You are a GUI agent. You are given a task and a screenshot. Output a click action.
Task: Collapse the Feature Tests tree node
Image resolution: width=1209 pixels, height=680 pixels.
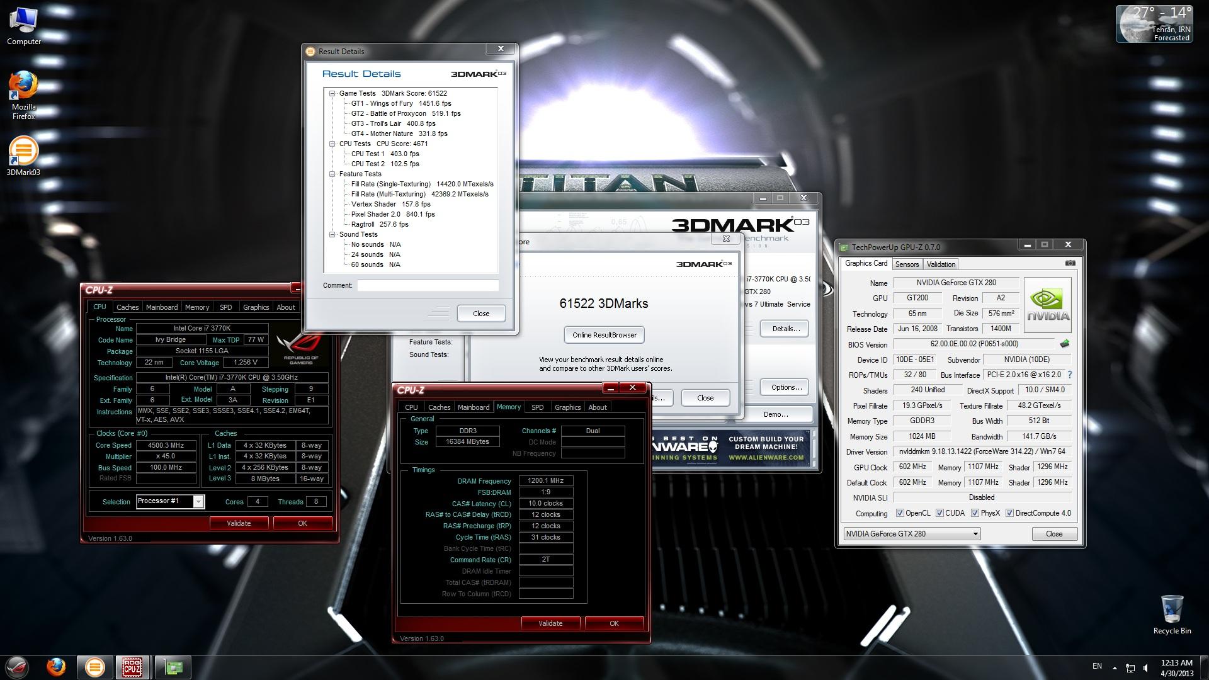(x=332, y=174)
